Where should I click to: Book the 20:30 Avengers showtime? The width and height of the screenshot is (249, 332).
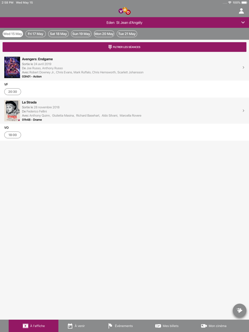[x=13, y=92]
